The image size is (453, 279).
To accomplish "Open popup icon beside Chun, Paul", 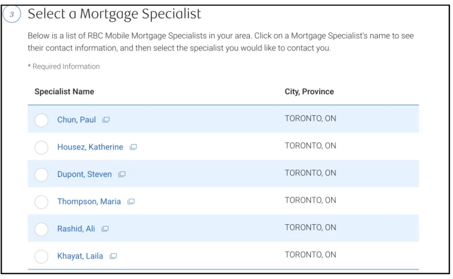I will click(106, 120).
